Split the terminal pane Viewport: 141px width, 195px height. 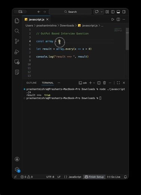point(99,83)
